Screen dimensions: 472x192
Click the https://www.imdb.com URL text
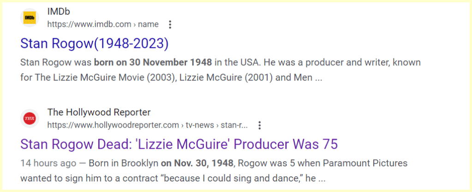point(90,24)
